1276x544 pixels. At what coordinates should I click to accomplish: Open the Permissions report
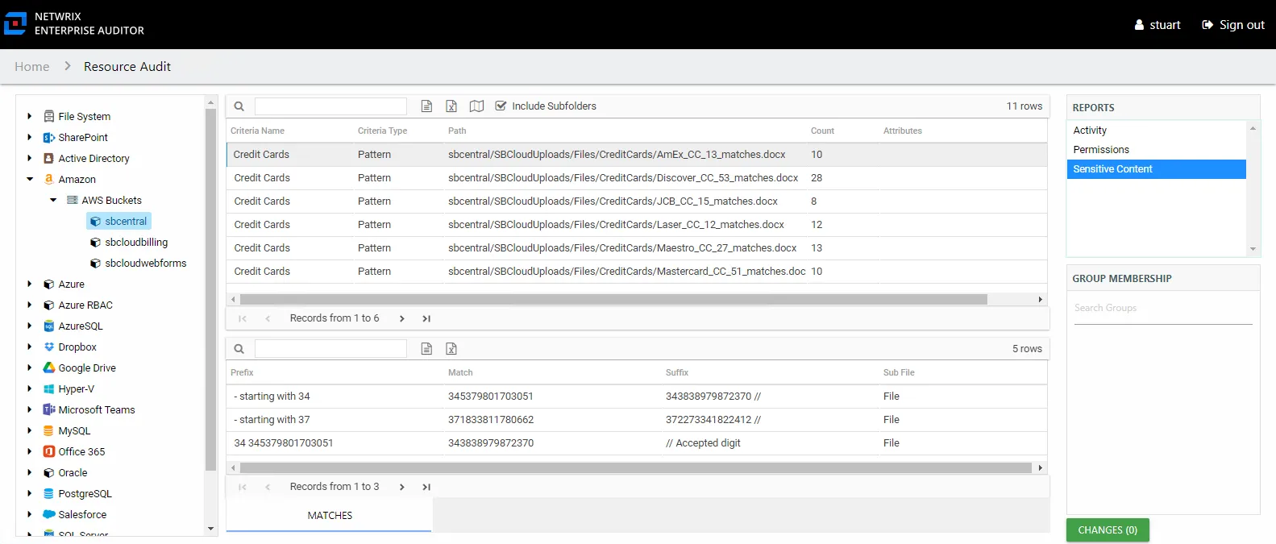pos(1101,150)
